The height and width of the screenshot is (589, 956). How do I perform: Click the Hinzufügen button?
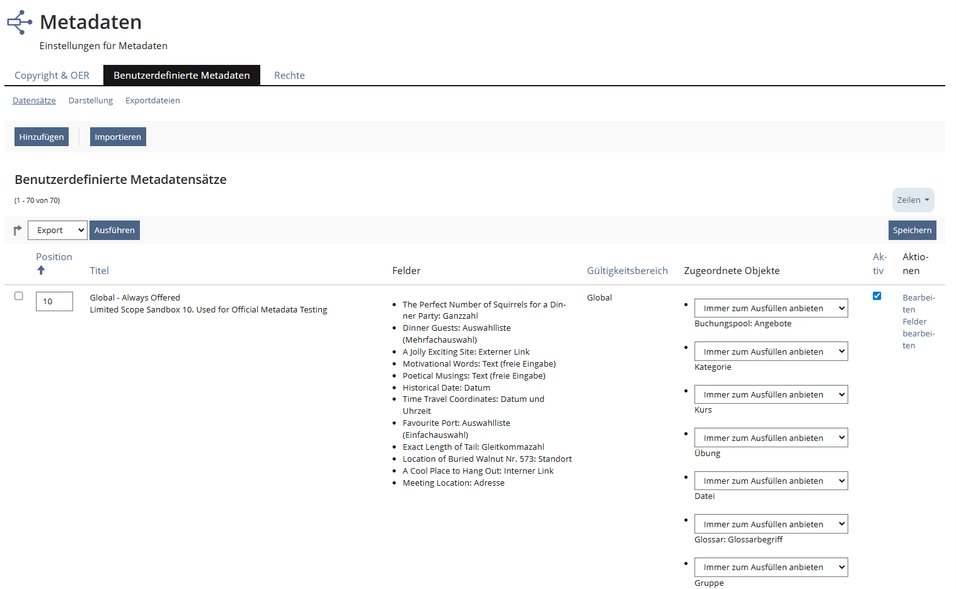42,137
